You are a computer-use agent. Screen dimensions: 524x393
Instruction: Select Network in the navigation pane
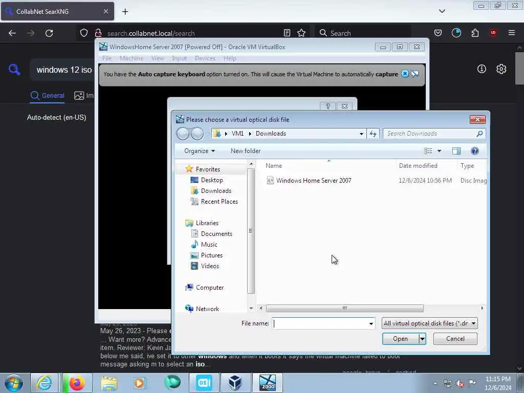pos(208,309)
